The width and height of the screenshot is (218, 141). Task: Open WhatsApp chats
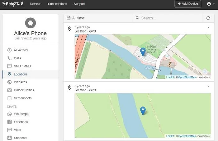tap(31, 114)
